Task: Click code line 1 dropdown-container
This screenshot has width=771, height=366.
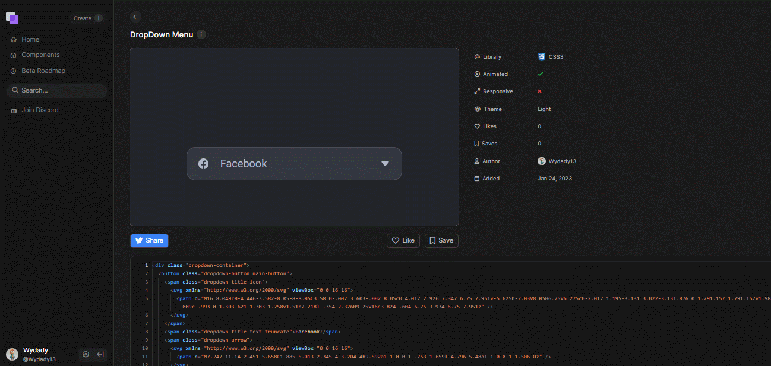Action: tap(201, 265)
